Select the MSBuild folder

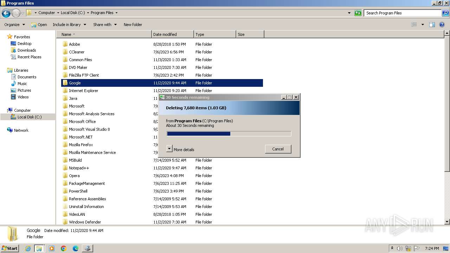coord(75,160)
